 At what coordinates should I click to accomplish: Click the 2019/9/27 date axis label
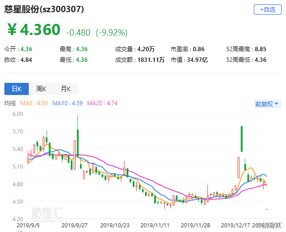click(74, 226)
